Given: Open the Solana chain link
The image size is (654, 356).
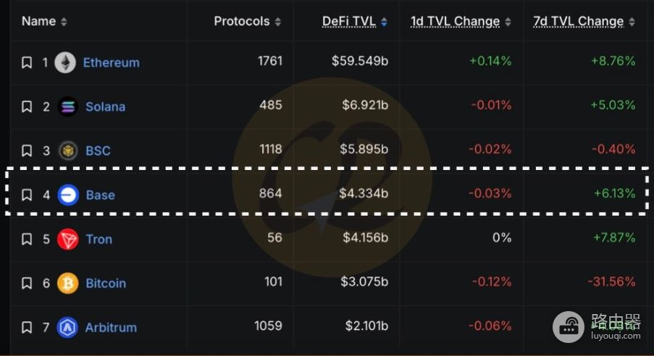Looking at the screenshot, I should [x=106, y=106].
